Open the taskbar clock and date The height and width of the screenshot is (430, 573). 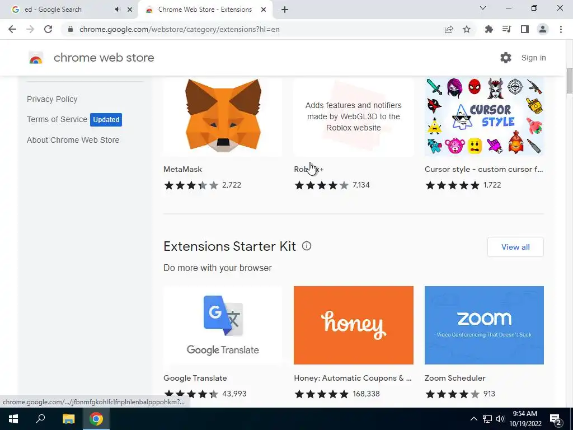click(525, 419)
